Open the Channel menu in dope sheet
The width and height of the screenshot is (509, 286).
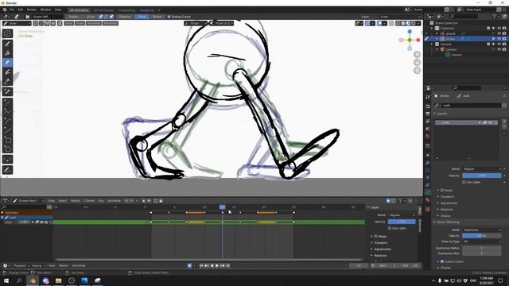click(89, 201)
